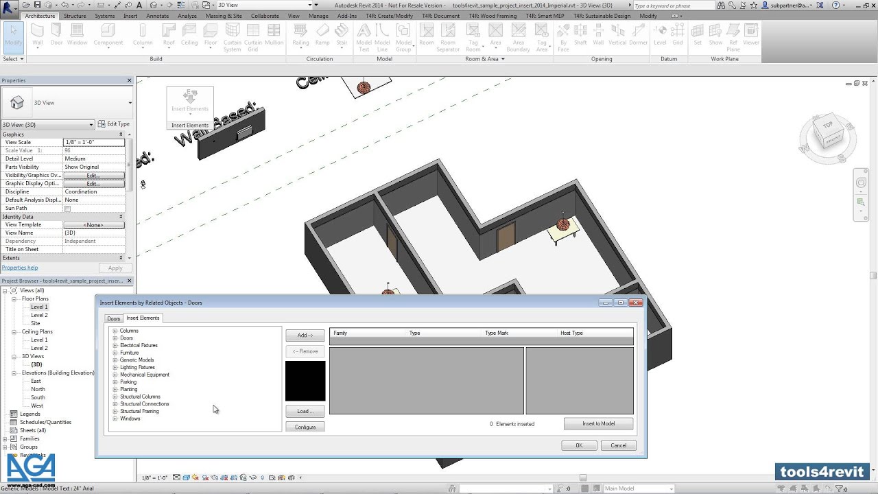878x494 pixels.
Task: Expand the Columns category
Action: pos(115,331)
